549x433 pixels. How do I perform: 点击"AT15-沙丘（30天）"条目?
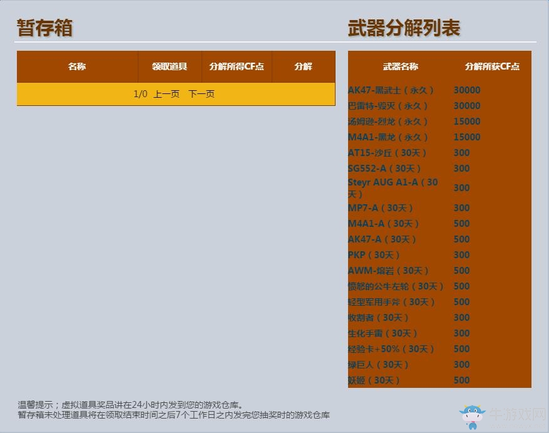coord(382,152)
